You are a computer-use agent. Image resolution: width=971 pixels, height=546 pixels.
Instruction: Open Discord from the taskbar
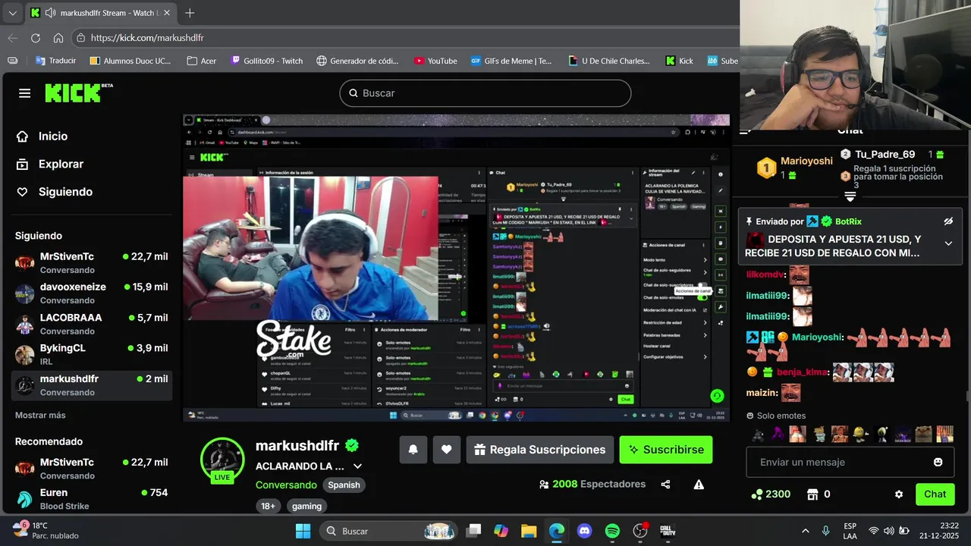[584, 531]
